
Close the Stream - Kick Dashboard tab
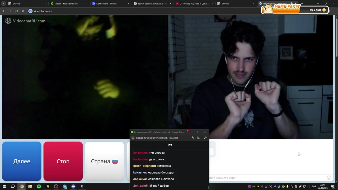[x=87, y=4]
